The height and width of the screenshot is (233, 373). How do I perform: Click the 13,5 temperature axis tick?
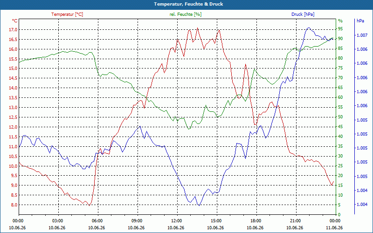(14, 98)
